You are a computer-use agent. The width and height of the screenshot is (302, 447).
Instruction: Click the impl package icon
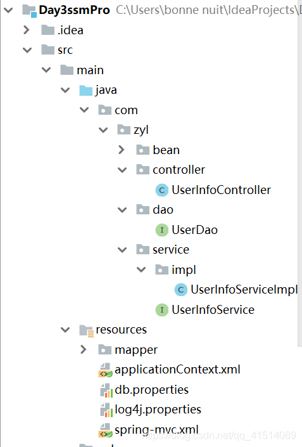coord(162,269)
